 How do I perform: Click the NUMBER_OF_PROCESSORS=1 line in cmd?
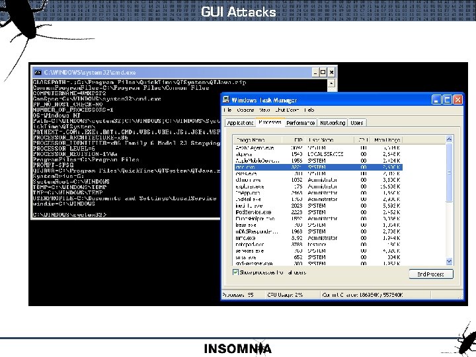tap(73, 110)
